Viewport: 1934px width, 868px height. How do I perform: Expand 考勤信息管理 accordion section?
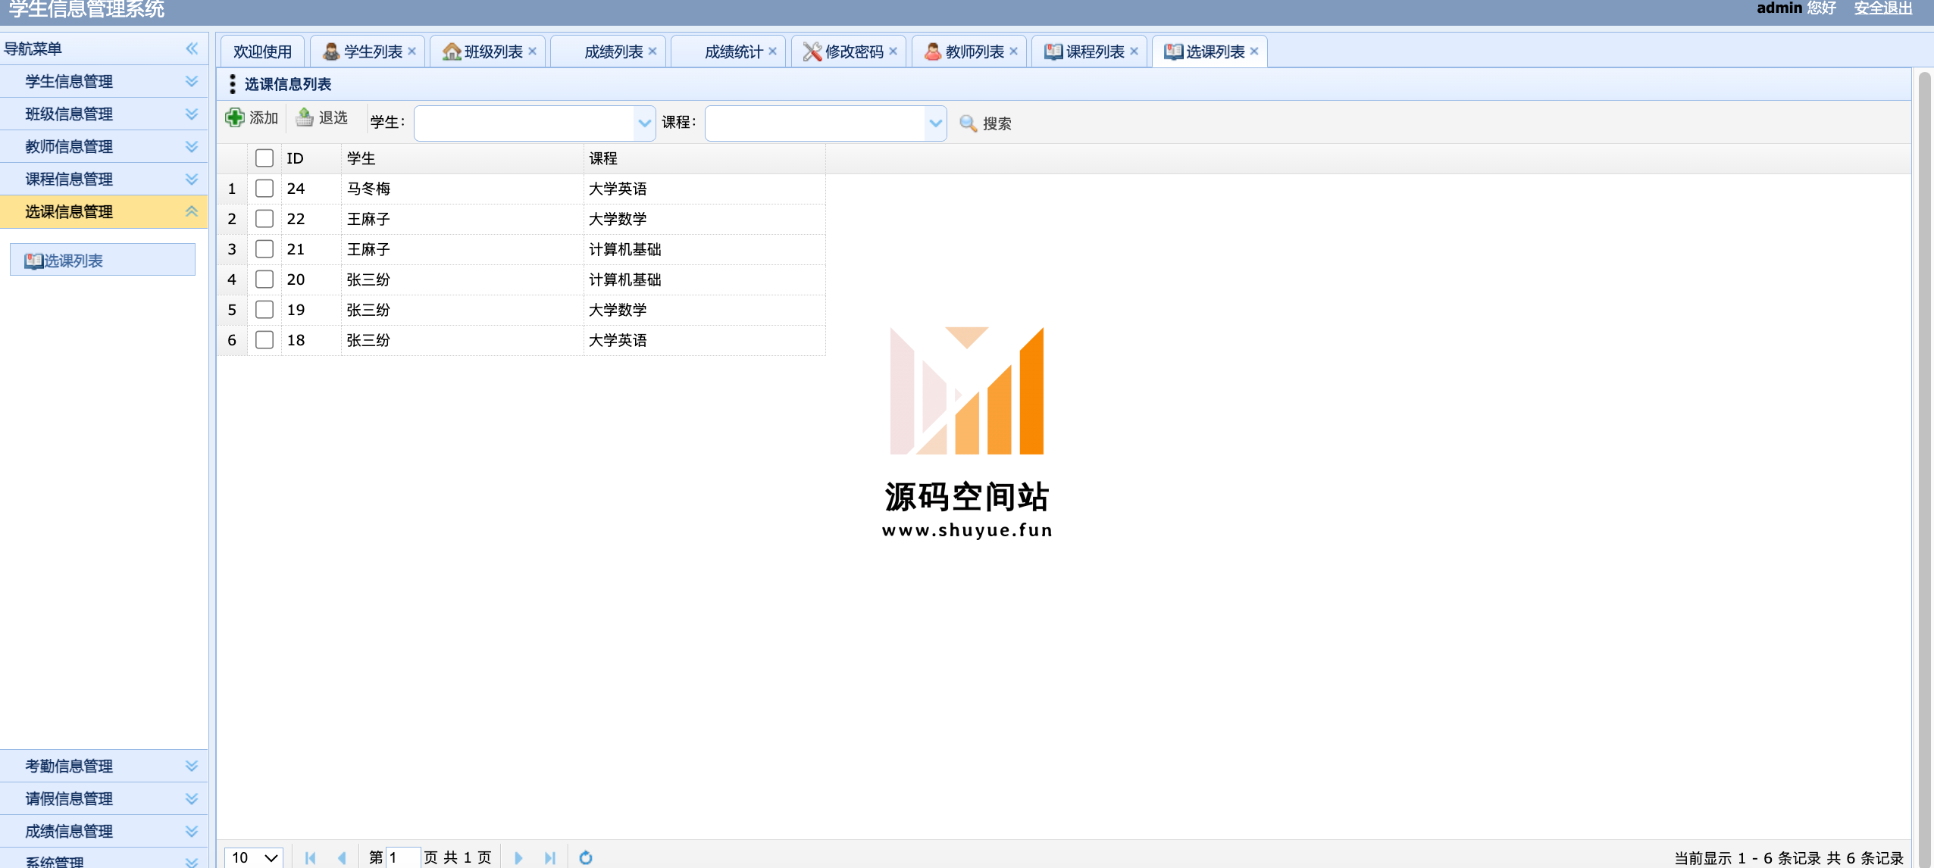coord(104,766)
